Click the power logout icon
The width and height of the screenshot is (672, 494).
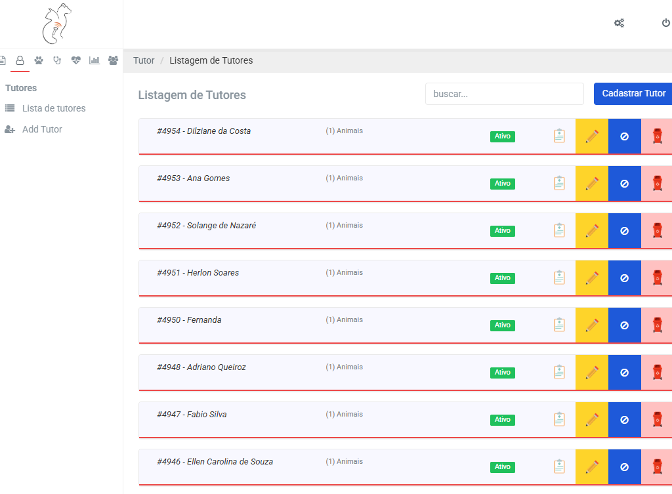(665, 23)
